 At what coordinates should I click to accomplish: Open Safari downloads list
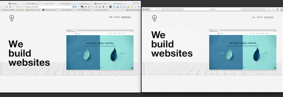[x=278, y=9]
